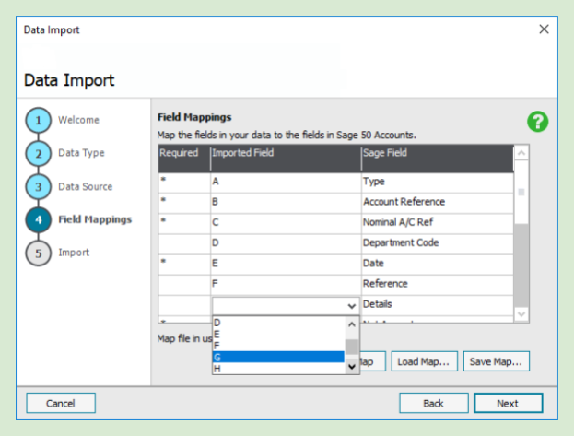
Task: Choose option H from the dropdown list
Action: 278,369
